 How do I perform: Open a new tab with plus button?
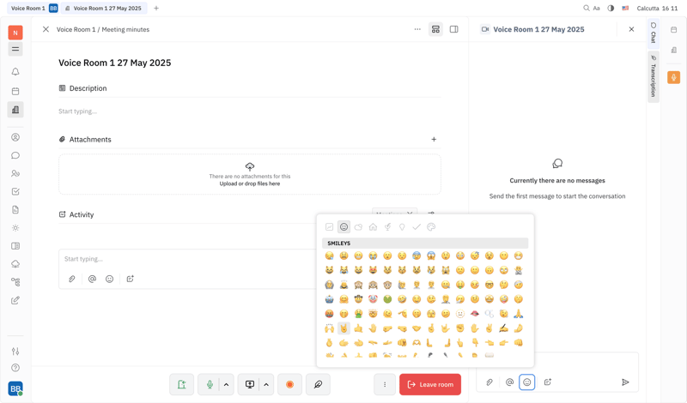click(156, 8)
